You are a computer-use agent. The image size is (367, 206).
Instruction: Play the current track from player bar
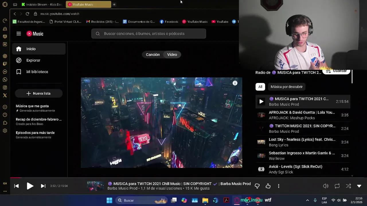point(30,186)
